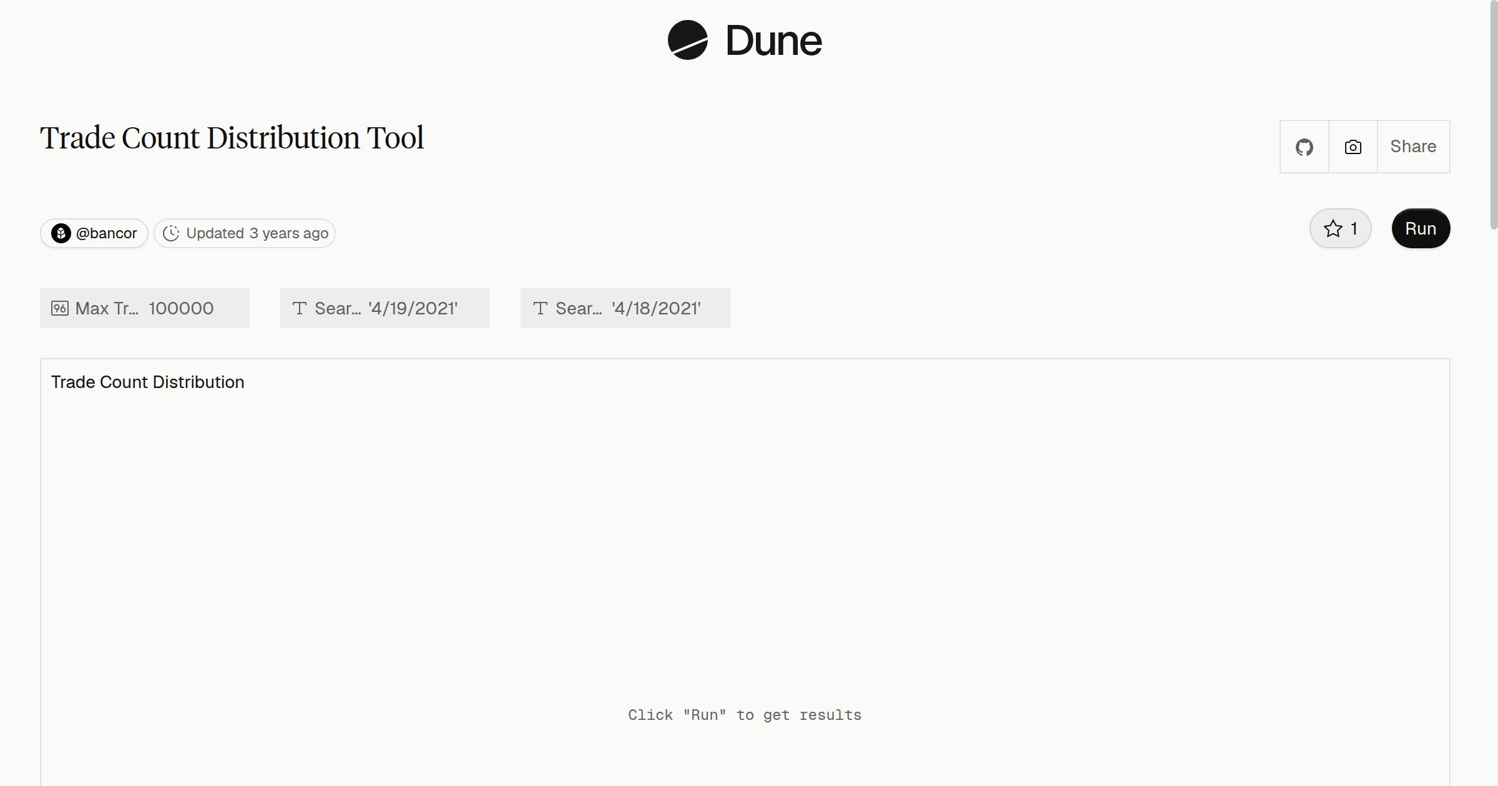Click the number-type icon on Max Tr...

tap(60, 308)
